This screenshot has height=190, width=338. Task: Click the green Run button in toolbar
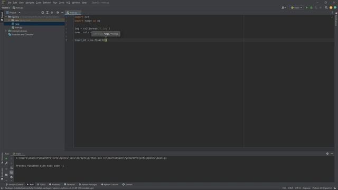point(306,7)
